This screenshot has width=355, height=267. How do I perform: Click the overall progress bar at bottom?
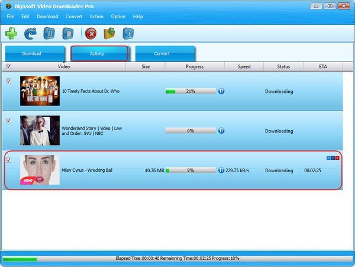coord(177,258)
